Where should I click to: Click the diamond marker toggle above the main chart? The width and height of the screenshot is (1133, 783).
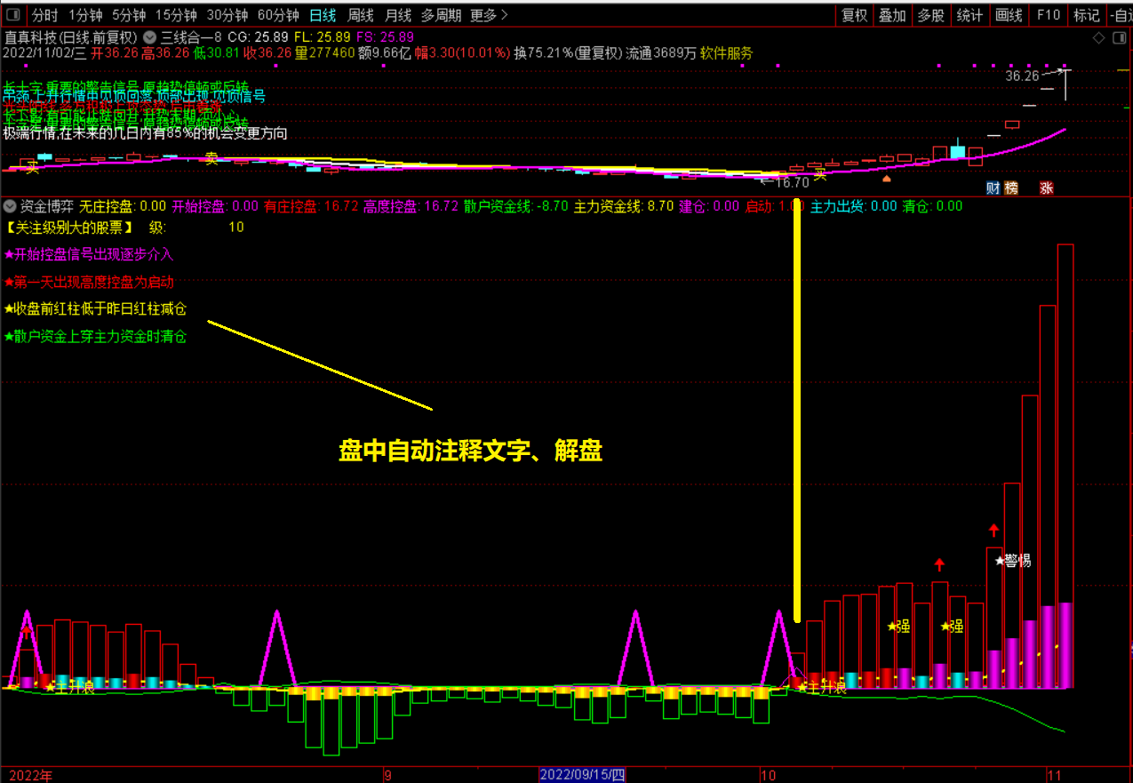click(x=1099, y=39)
